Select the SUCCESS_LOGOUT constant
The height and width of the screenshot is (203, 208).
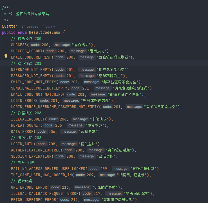point(27,51)
